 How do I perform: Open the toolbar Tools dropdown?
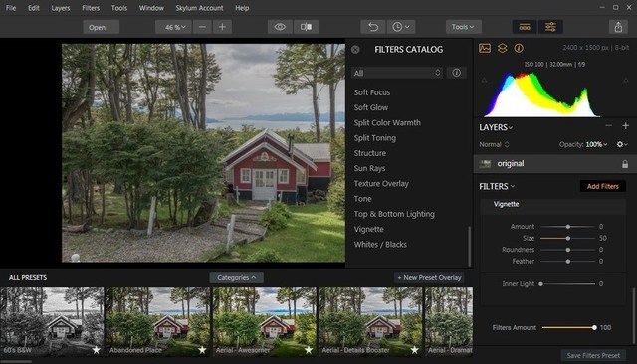coord(463,27)
